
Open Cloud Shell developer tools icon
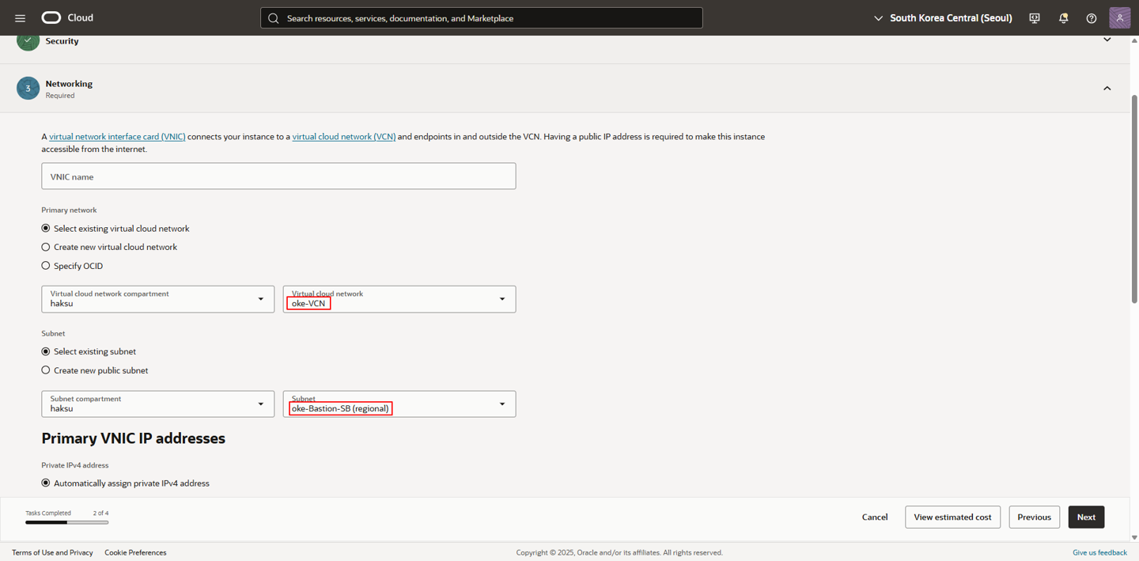pos(1035,18)
